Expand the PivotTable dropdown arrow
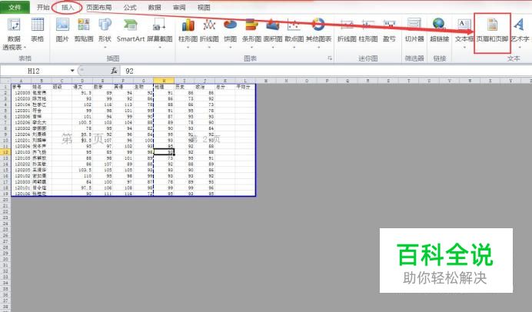532x312 pixels. pos(25,47)
